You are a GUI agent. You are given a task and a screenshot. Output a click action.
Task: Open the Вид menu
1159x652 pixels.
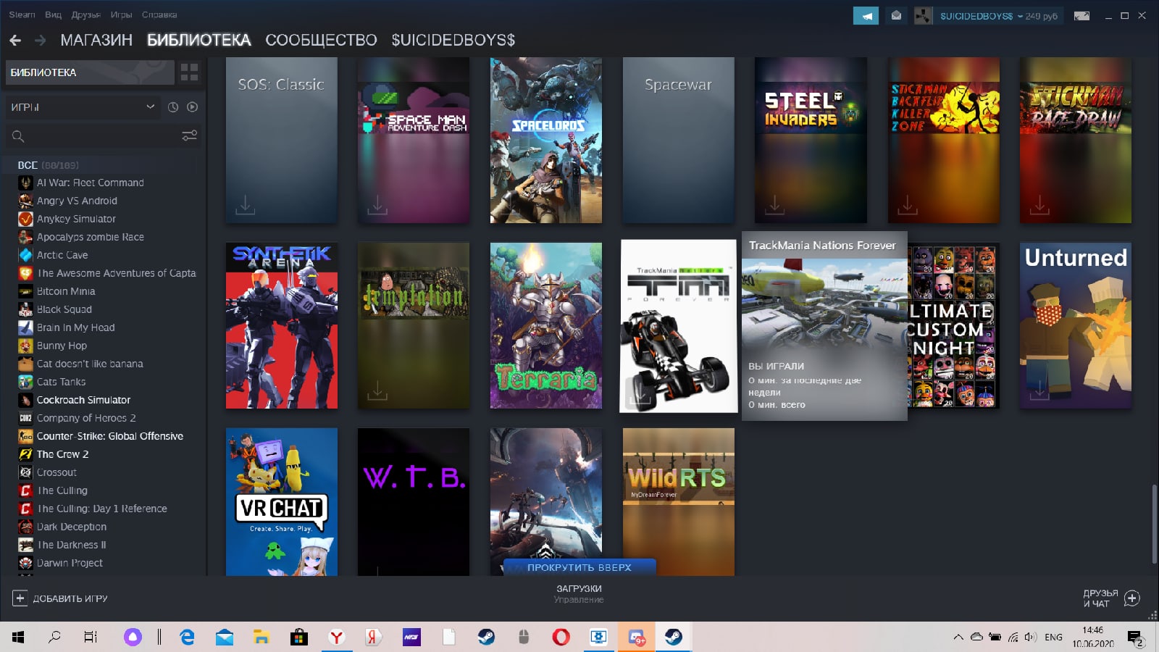(53, 14)
